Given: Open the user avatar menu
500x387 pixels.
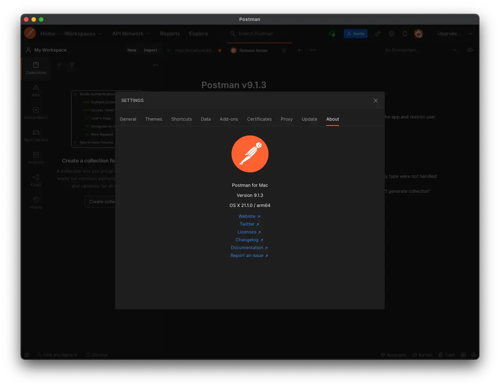Looking at the screenshot, I should click(418, 34).
